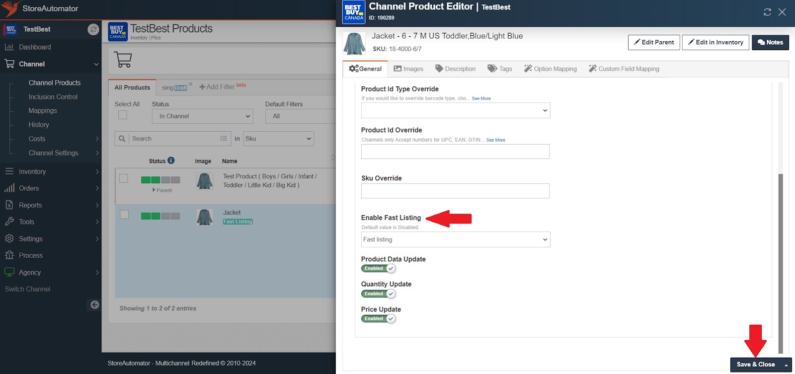Select the All Products tab

132,87
